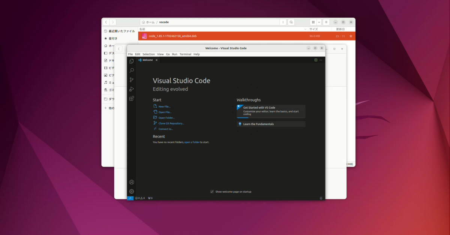Click Other Locations plus entry in Files sidebar
Viewport: 450px width, 235px height.
point(109,108)
